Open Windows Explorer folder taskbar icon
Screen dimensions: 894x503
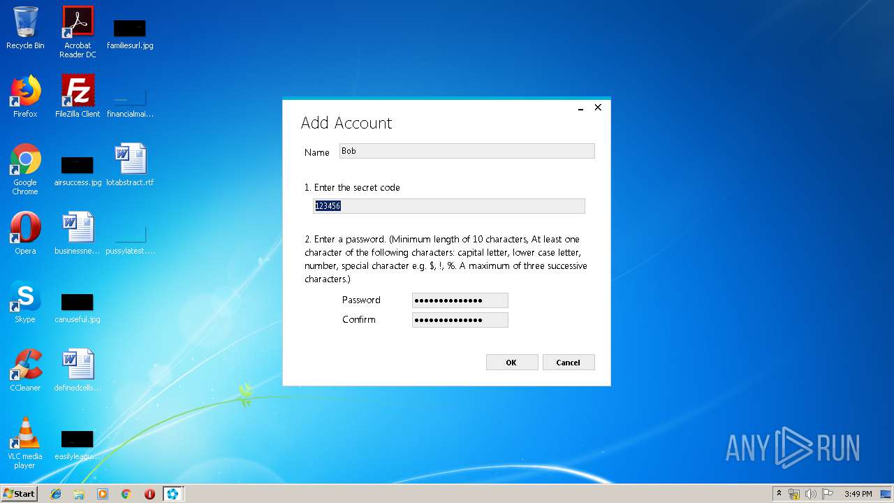79,494
